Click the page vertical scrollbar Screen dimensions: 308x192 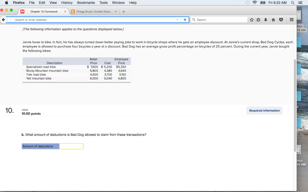(295, 105)
